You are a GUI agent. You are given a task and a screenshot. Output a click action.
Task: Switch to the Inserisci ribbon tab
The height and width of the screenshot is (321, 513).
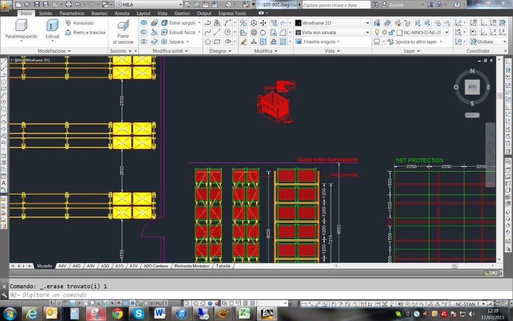click(x=99, y=14)
